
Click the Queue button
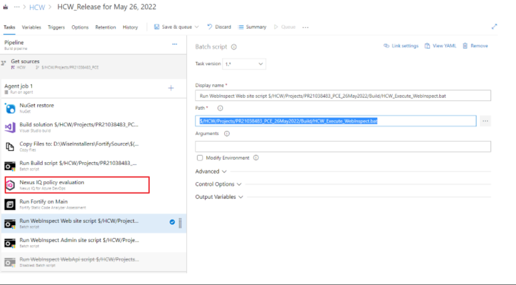[x=285, y=27]
